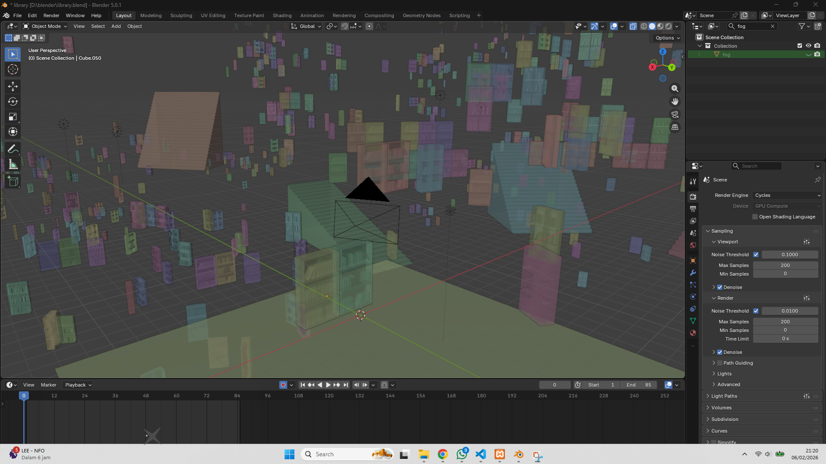Open the Object Mode dropdown
826x464 pixels.
(45, 26)
